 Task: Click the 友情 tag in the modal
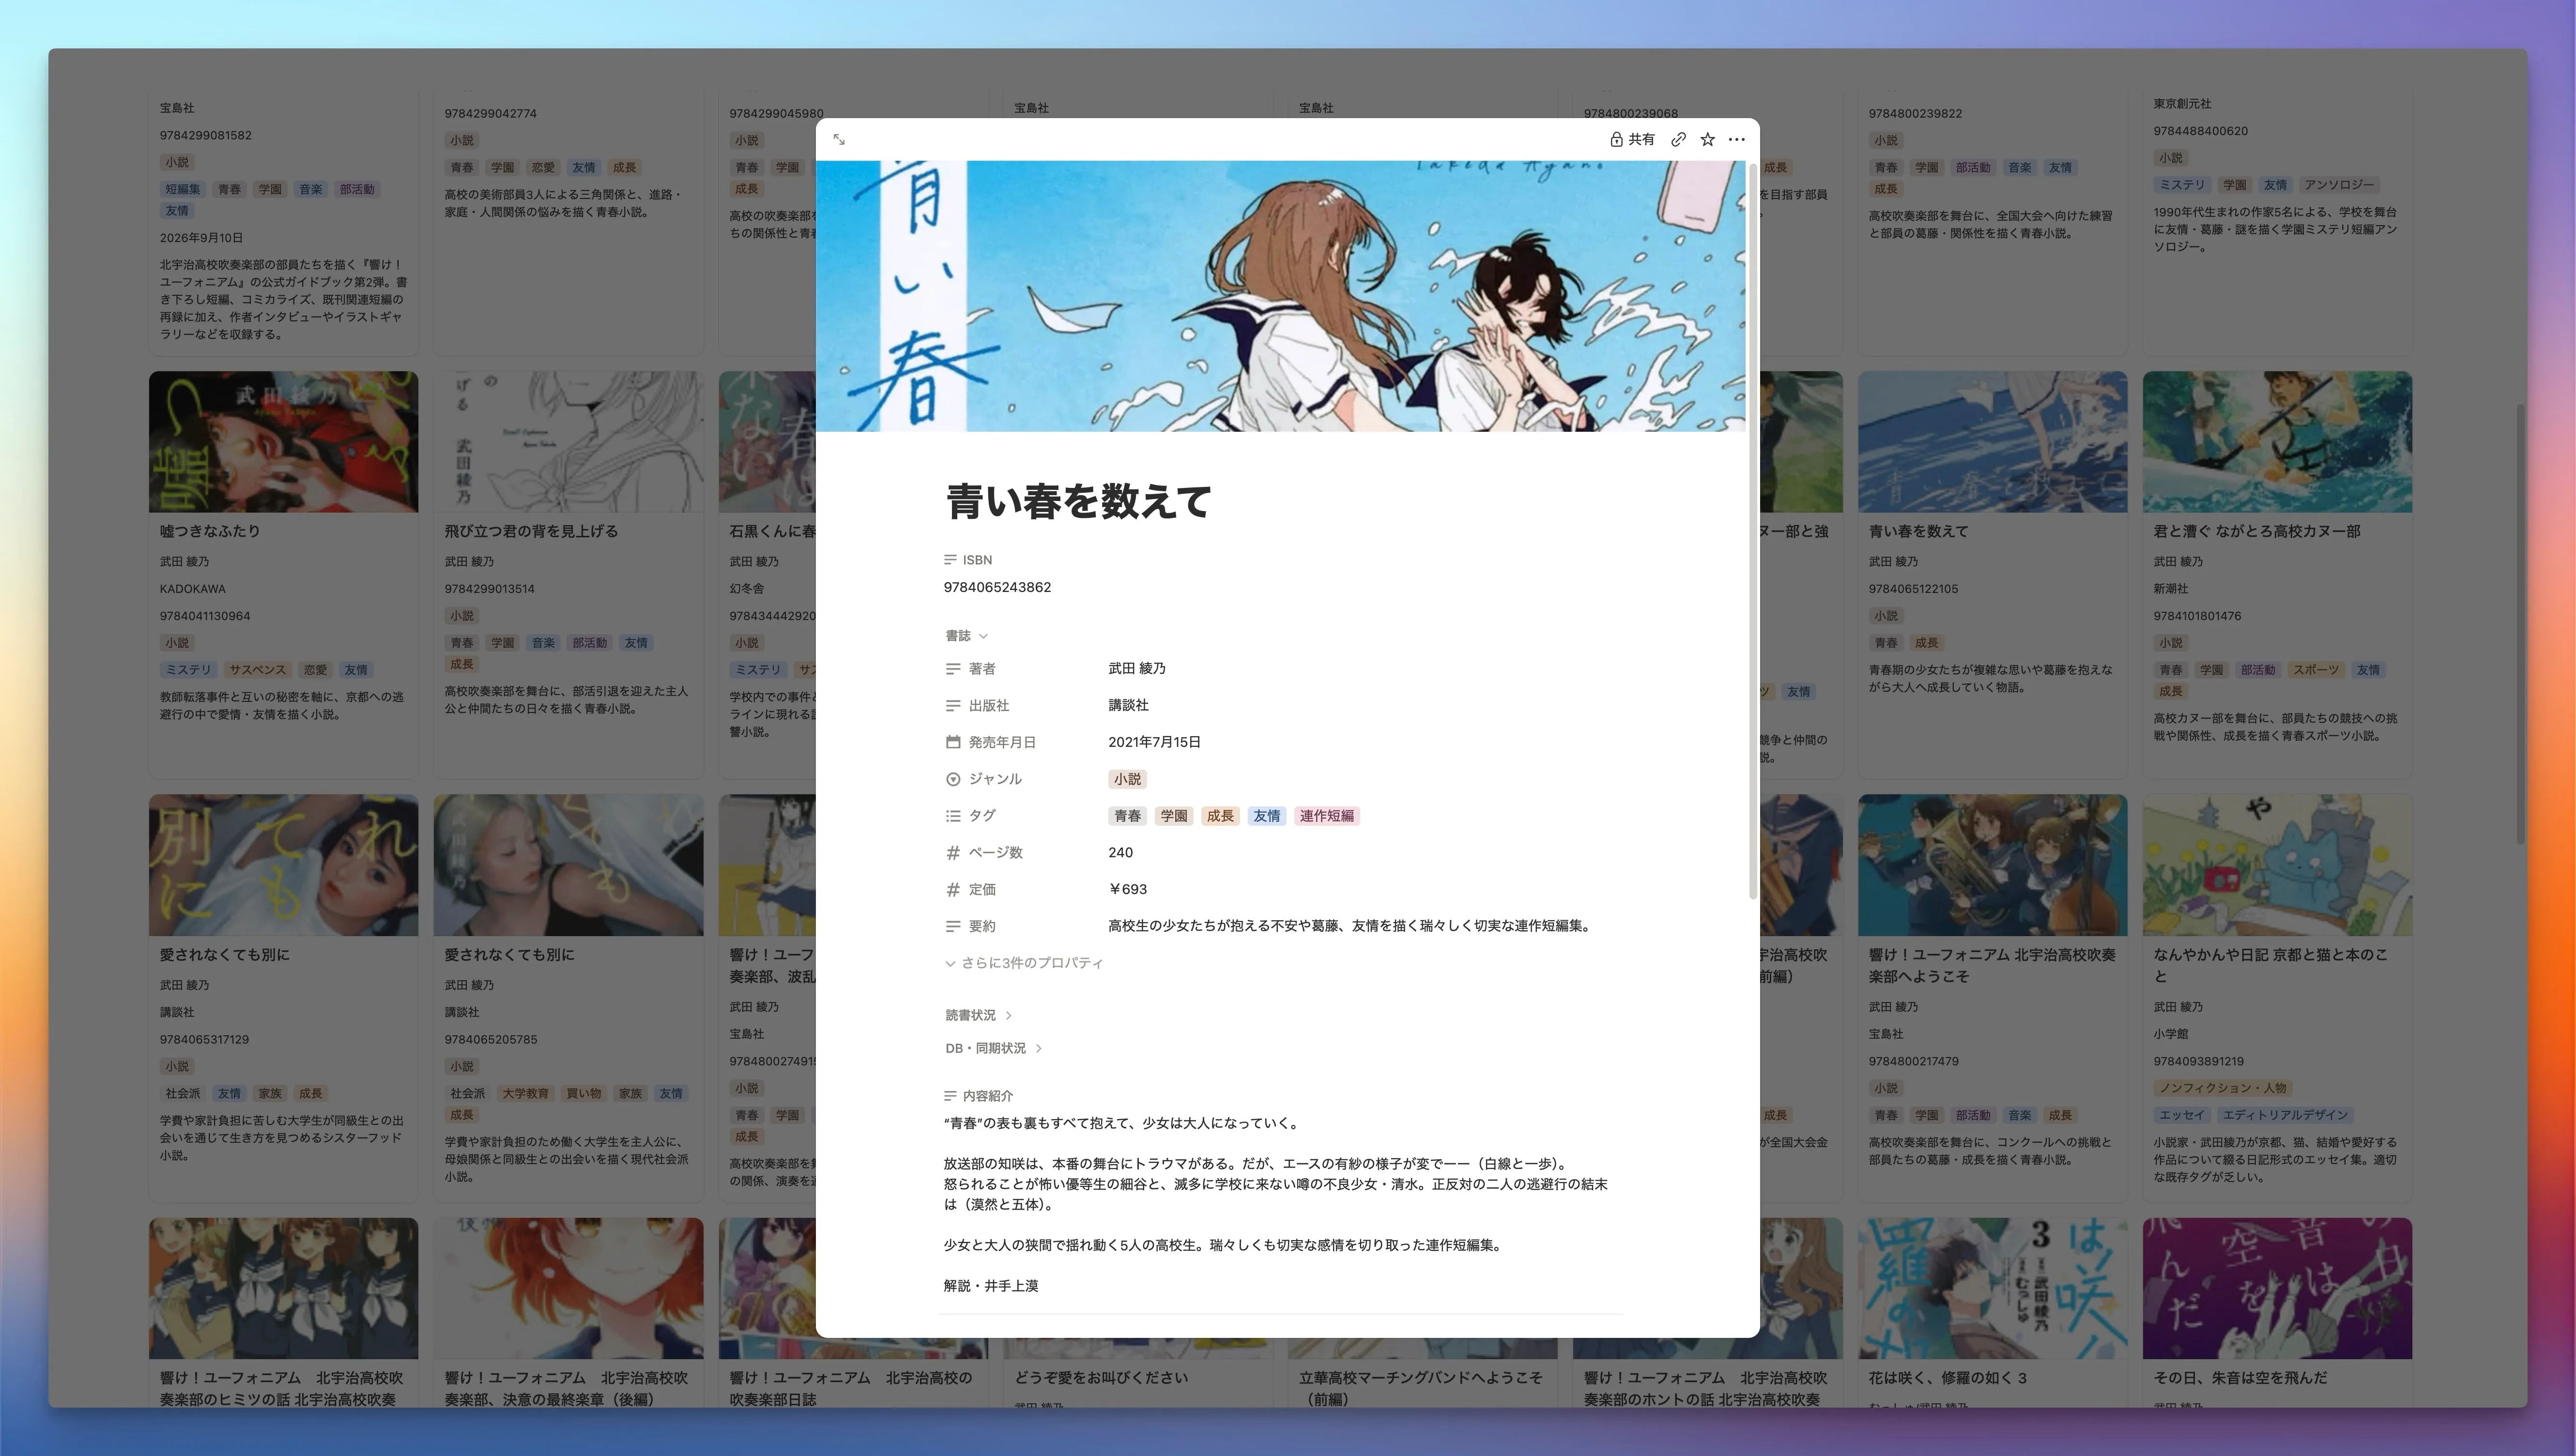coord(1267,816)
